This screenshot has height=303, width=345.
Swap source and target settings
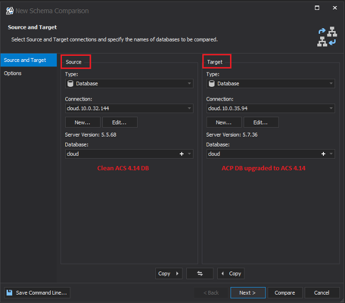(x=200, y=274)
